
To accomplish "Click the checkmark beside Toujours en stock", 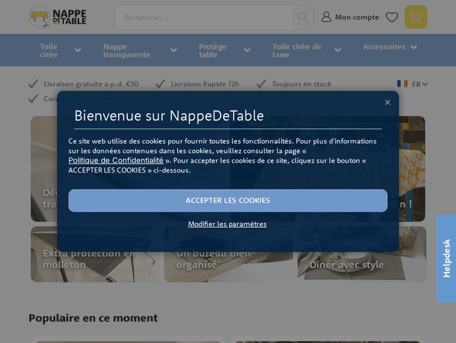I will tap(261, 84).
